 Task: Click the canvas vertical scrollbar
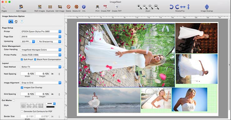tap(229, 65)
